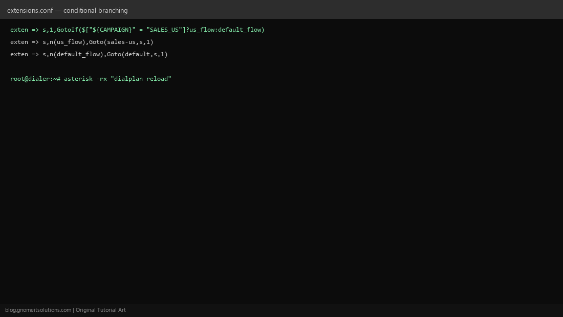
Task: Click the footer text blog.gnomeitsolutions.com
Action: [x=38, y=310]
